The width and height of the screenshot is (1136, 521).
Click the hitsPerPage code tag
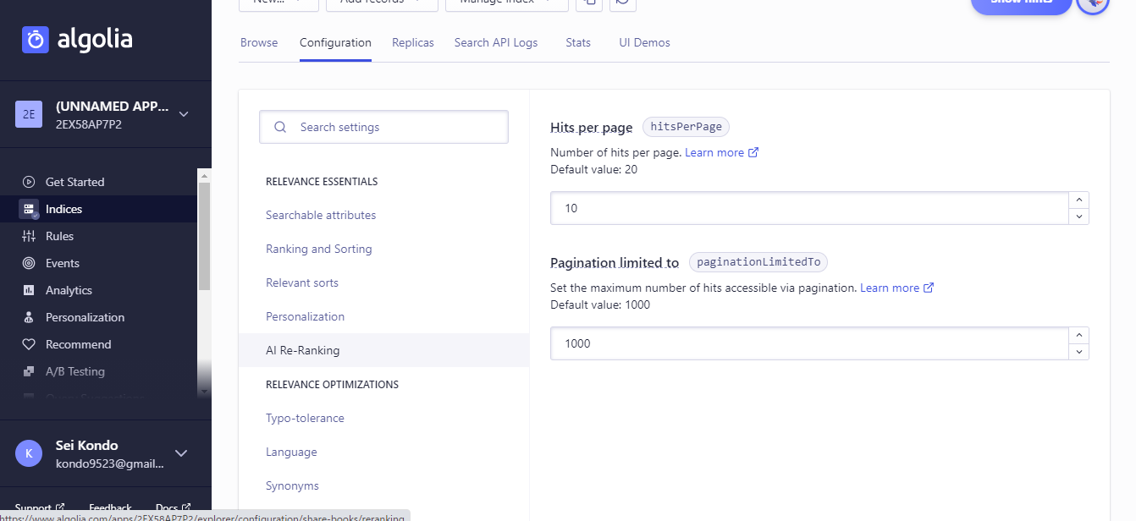[x=686, y=127]
